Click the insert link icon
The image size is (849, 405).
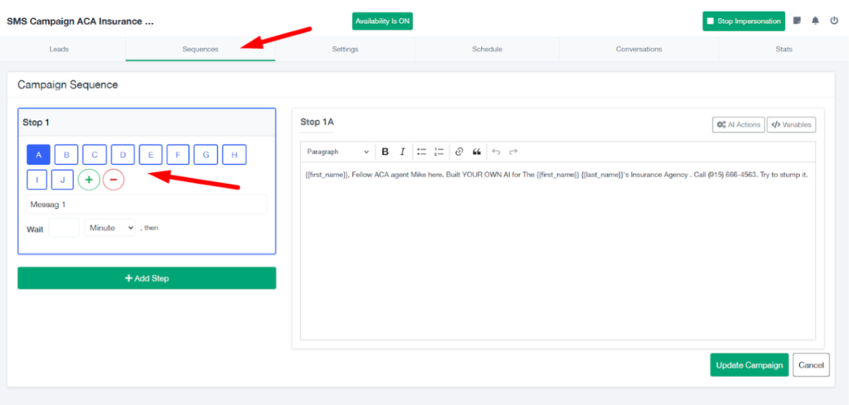pyautogui.click(x=459, y=152)
